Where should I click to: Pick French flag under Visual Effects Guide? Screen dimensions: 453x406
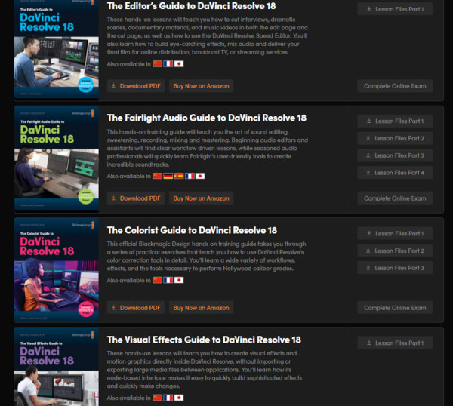coord(168,398)
